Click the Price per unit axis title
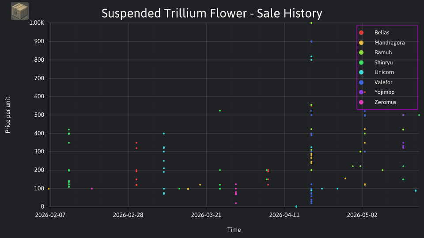The height and width of the screenshot is (238, 424). 8,115
